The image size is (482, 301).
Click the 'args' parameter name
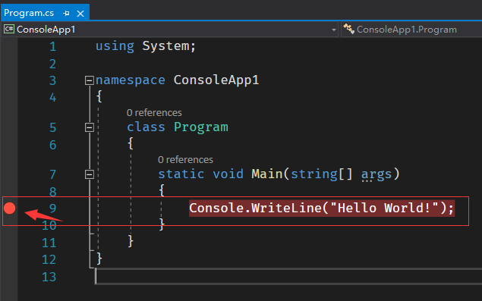[376, 174]
